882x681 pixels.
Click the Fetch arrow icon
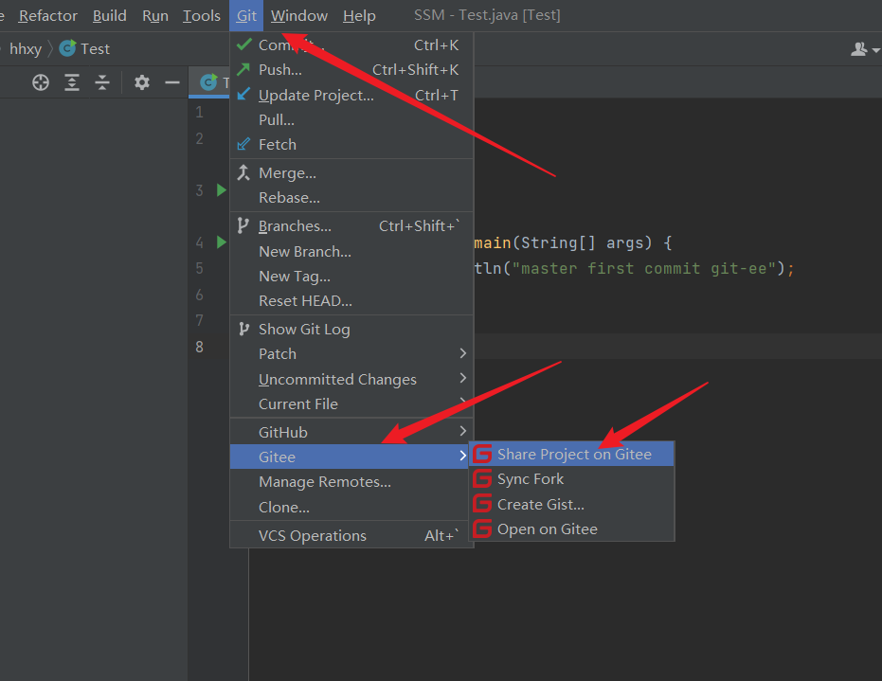click(x=243, y=144)
